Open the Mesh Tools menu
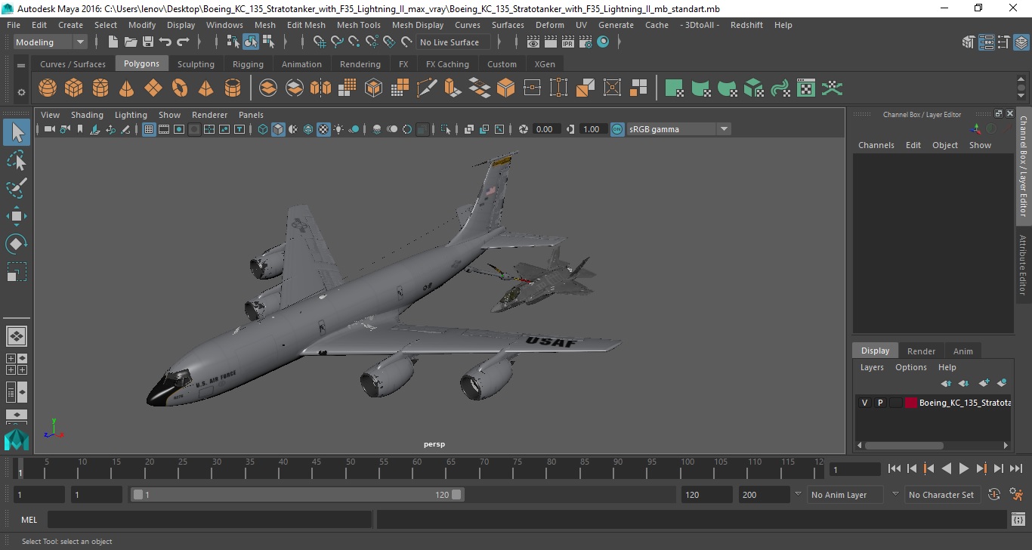Screen dimensions: 1032x550 click(359, 25)
